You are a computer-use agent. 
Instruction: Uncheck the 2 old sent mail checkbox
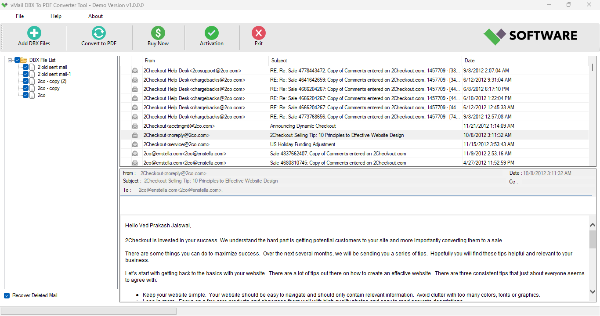coord(25,67)
